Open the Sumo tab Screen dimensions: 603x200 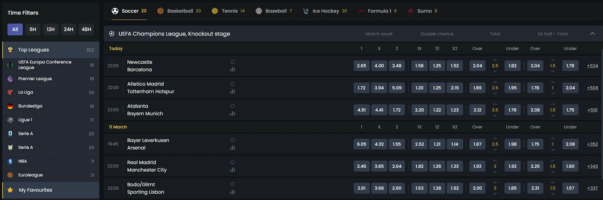422,11
